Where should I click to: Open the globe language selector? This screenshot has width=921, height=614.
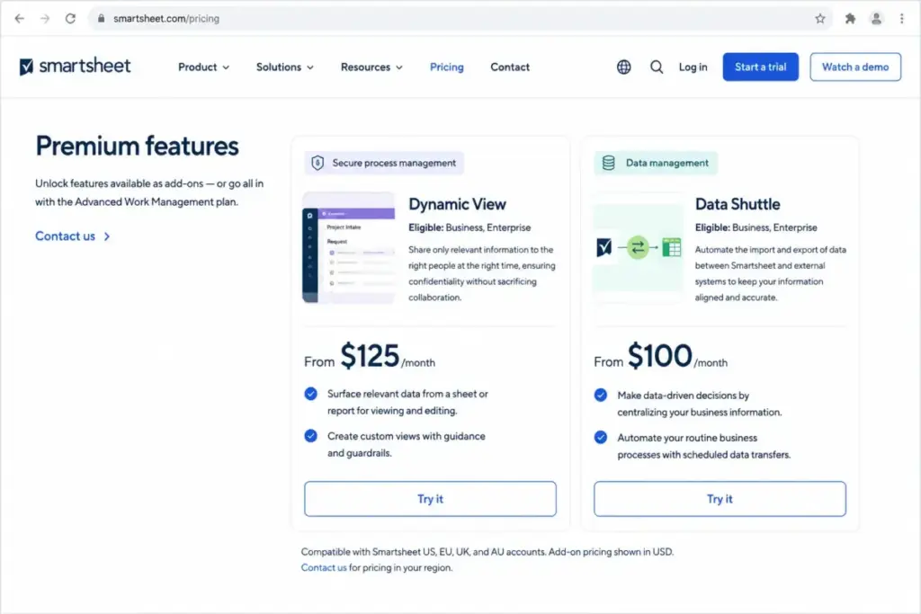pos(624,67)
